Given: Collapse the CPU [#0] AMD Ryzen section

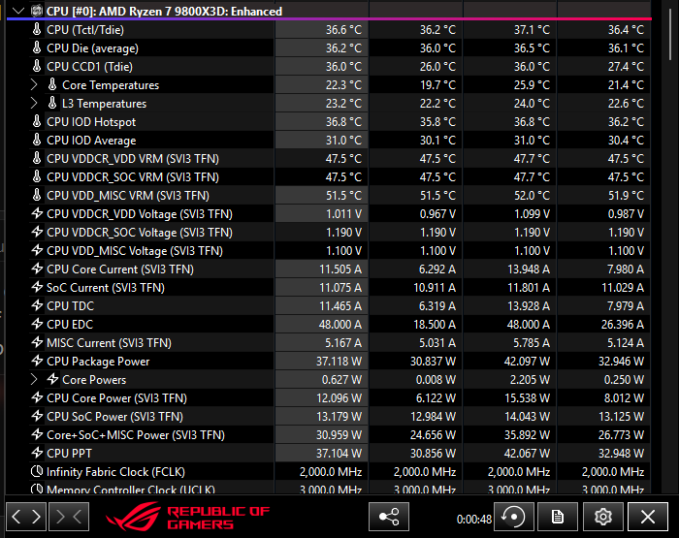Looking at the screenshot, I should click(x=18, y=12).
